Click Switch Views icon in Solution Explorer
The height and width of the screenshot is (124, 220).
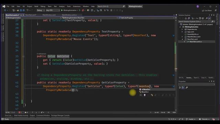(x=189, y=18)
